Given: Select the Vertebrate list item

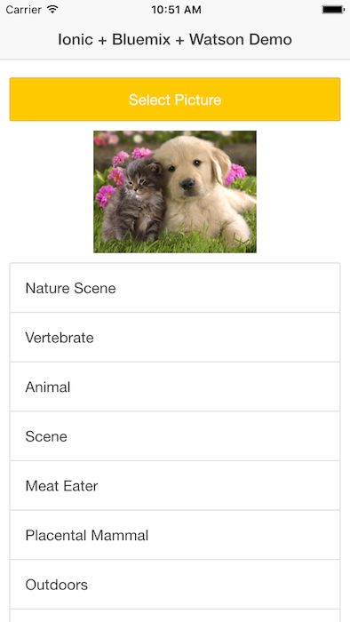Looking at the screenshot, I should point(175,338).
